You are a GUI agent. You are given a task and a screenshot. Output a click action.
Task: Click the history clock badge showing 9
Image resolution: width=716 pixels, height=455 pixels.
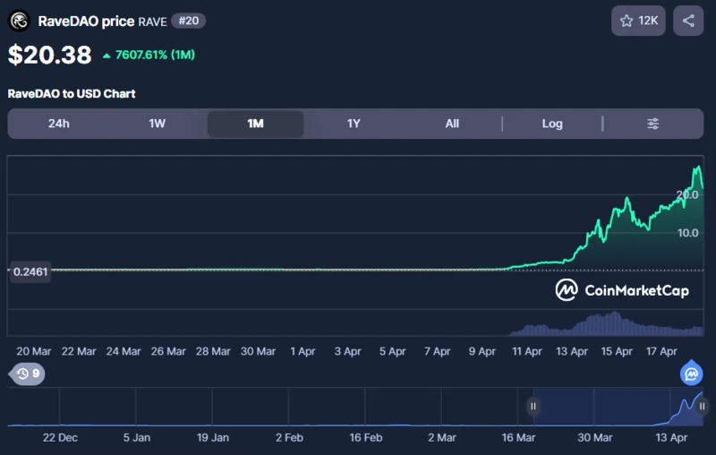28,373
